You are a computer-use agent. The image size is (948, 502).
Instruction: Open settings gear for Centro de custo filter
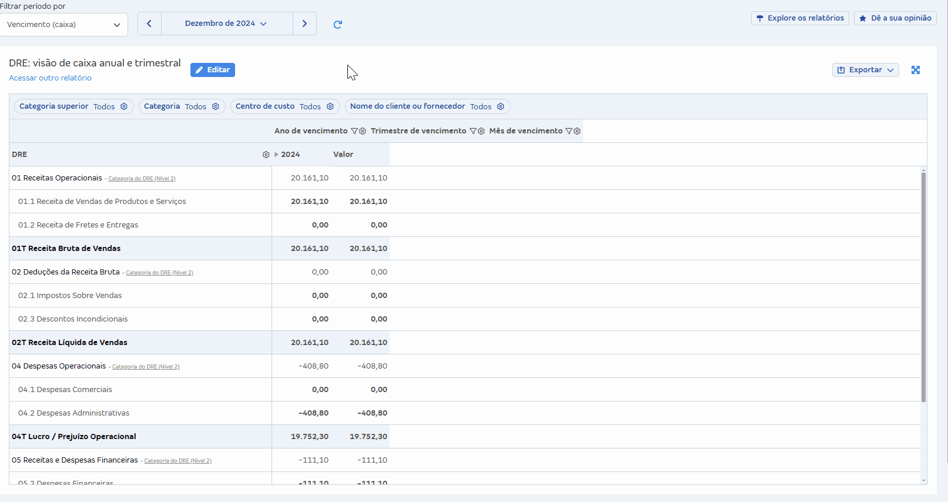click(330, 106)
